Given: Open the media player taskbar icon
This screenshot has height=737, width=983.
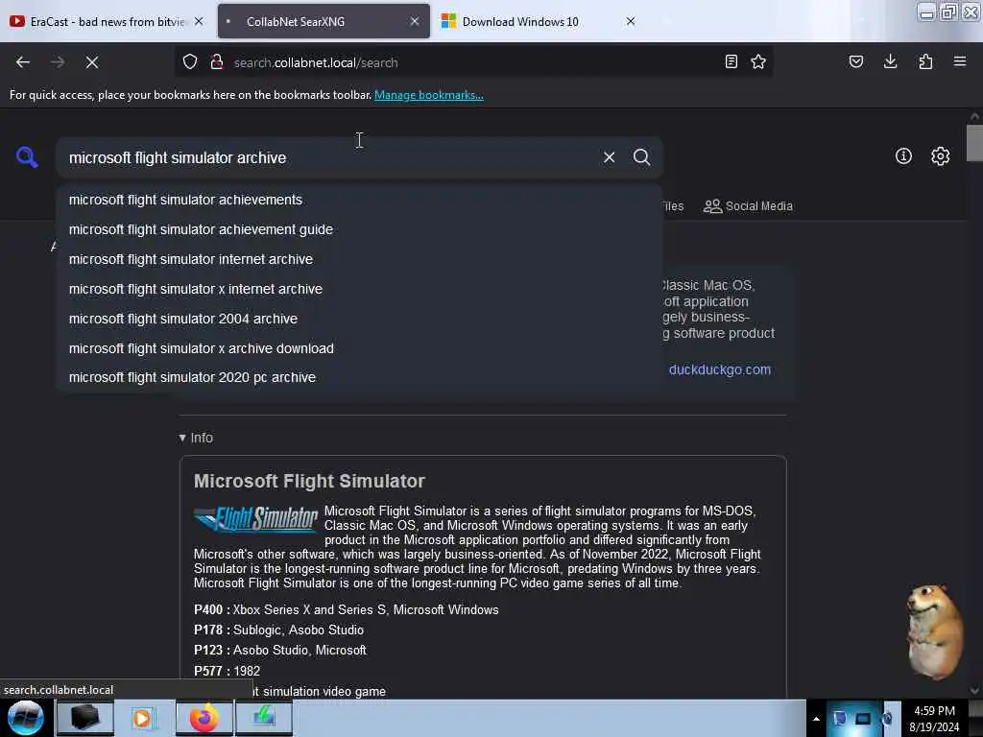Looking at the screenshot, I should point(143,718).
